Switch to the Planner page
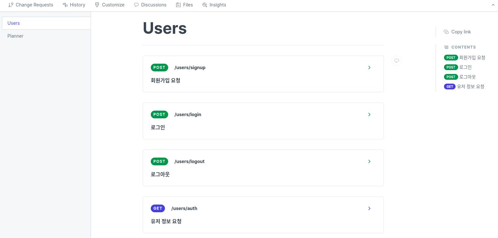This screenshot has height=238, width=498. point(15,36)
